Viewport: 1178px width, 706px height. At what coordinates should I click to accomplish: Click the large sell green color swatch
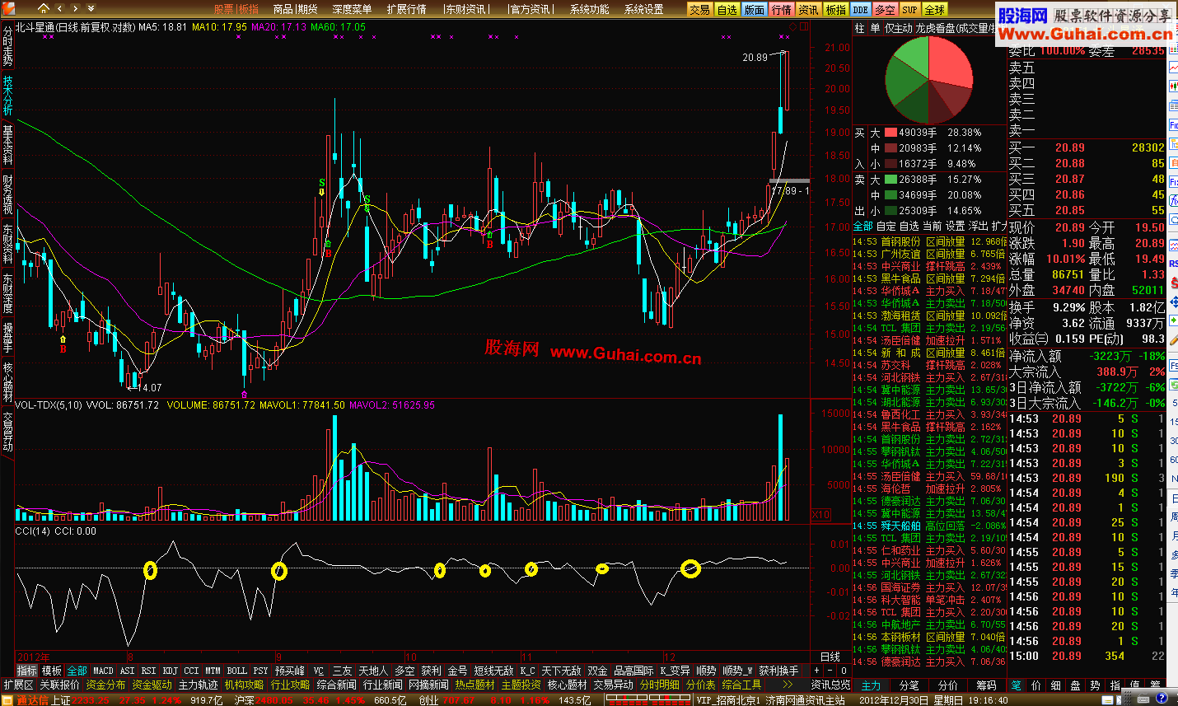click(x=891, y=180)
